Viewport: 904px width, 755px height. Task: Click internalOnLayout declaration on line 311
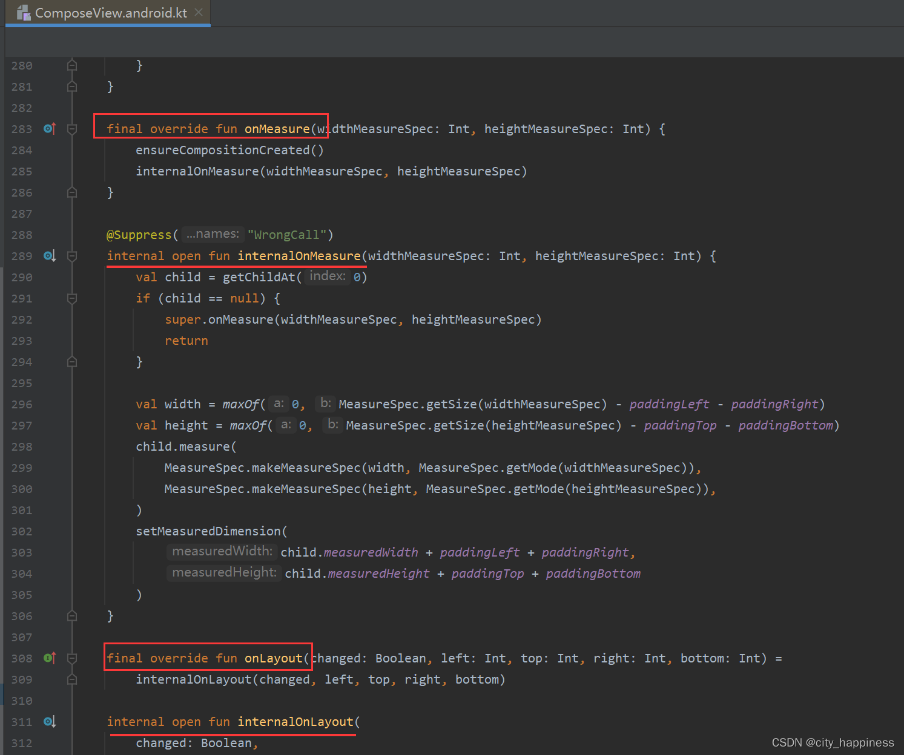(x=295, y=722)
